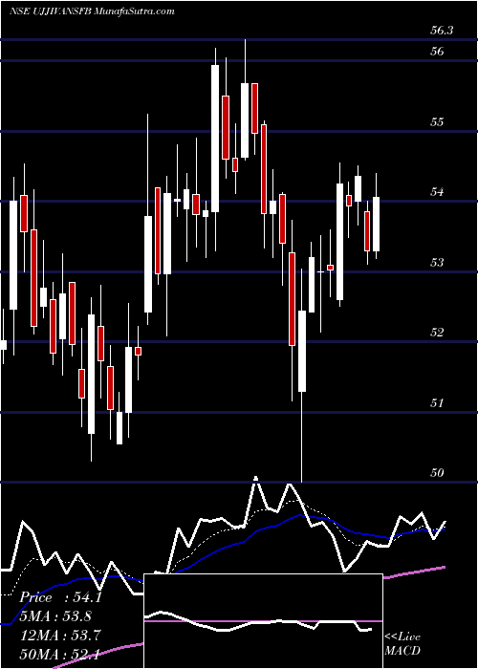478x669 pixels.
Task: Click inside the MACD inset chart
Action: [263, 621]
